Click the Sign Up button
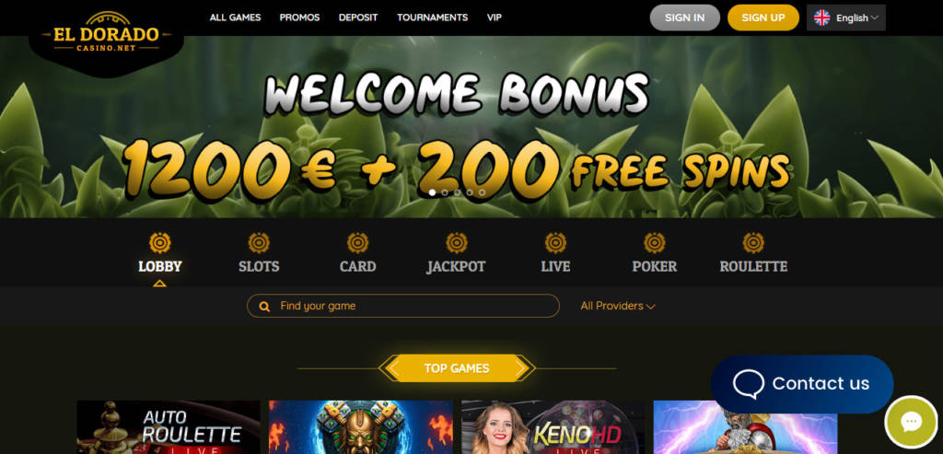Screen dimensions: 943x454 coord(763,18)
